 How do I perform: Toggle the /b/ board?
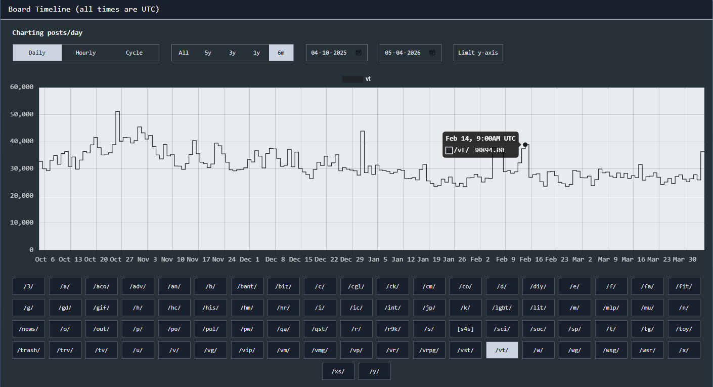tap(211, 286)
